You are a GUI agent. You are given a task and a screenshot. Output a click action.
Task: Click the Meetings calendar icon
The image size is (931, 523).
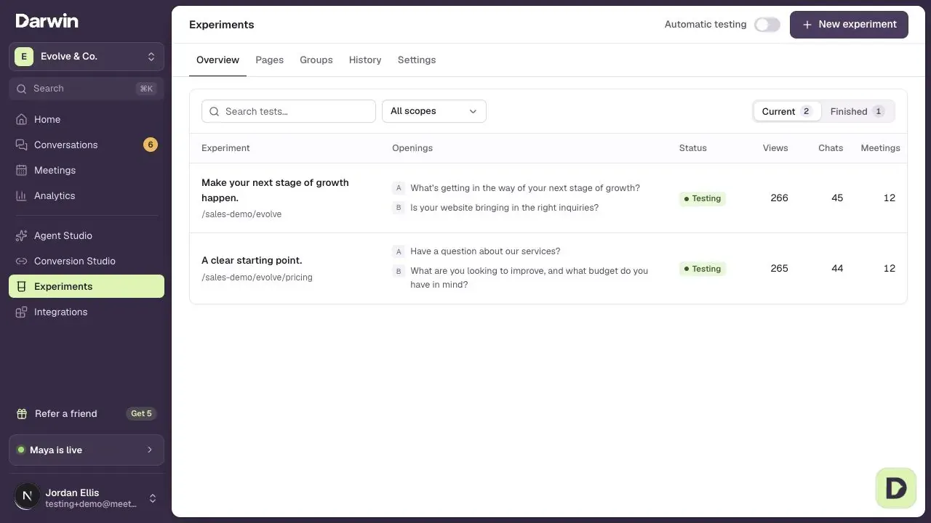[x=21, y=170]
